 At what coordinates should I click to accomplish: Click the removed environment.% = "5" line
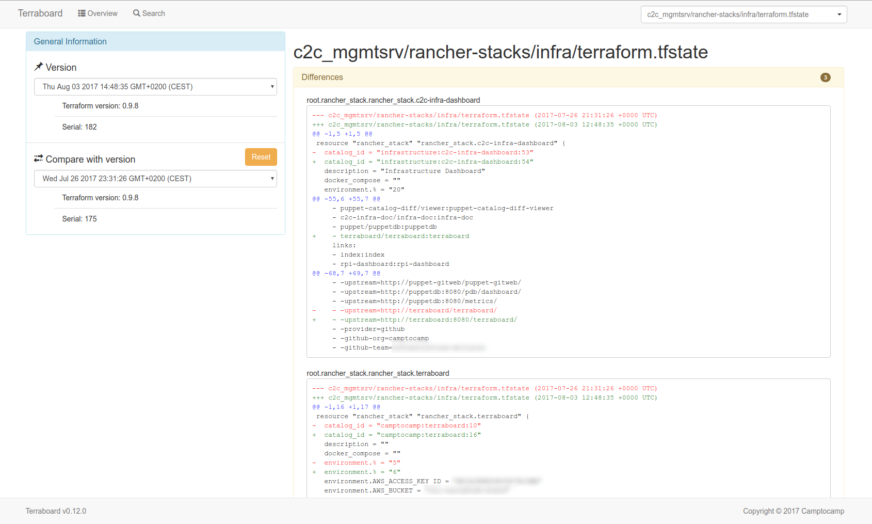point(356,463)
